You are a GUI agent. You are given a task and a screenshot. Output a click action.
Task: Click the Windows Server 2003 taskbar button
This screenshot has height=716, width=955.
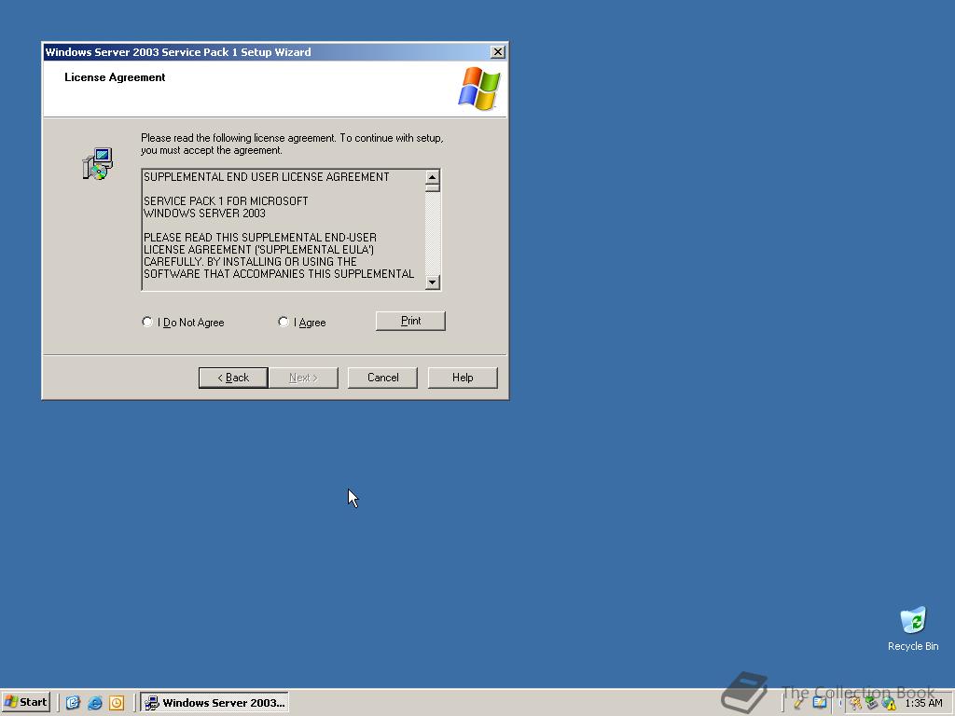(x=215, y=703)
